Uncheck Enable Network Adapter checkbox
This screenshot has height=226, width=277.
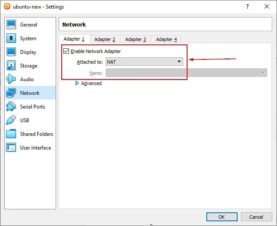point(66,51)
